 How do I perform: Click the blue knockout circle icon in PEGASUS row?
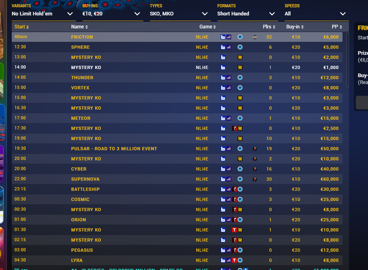click(x=240, y=250)
